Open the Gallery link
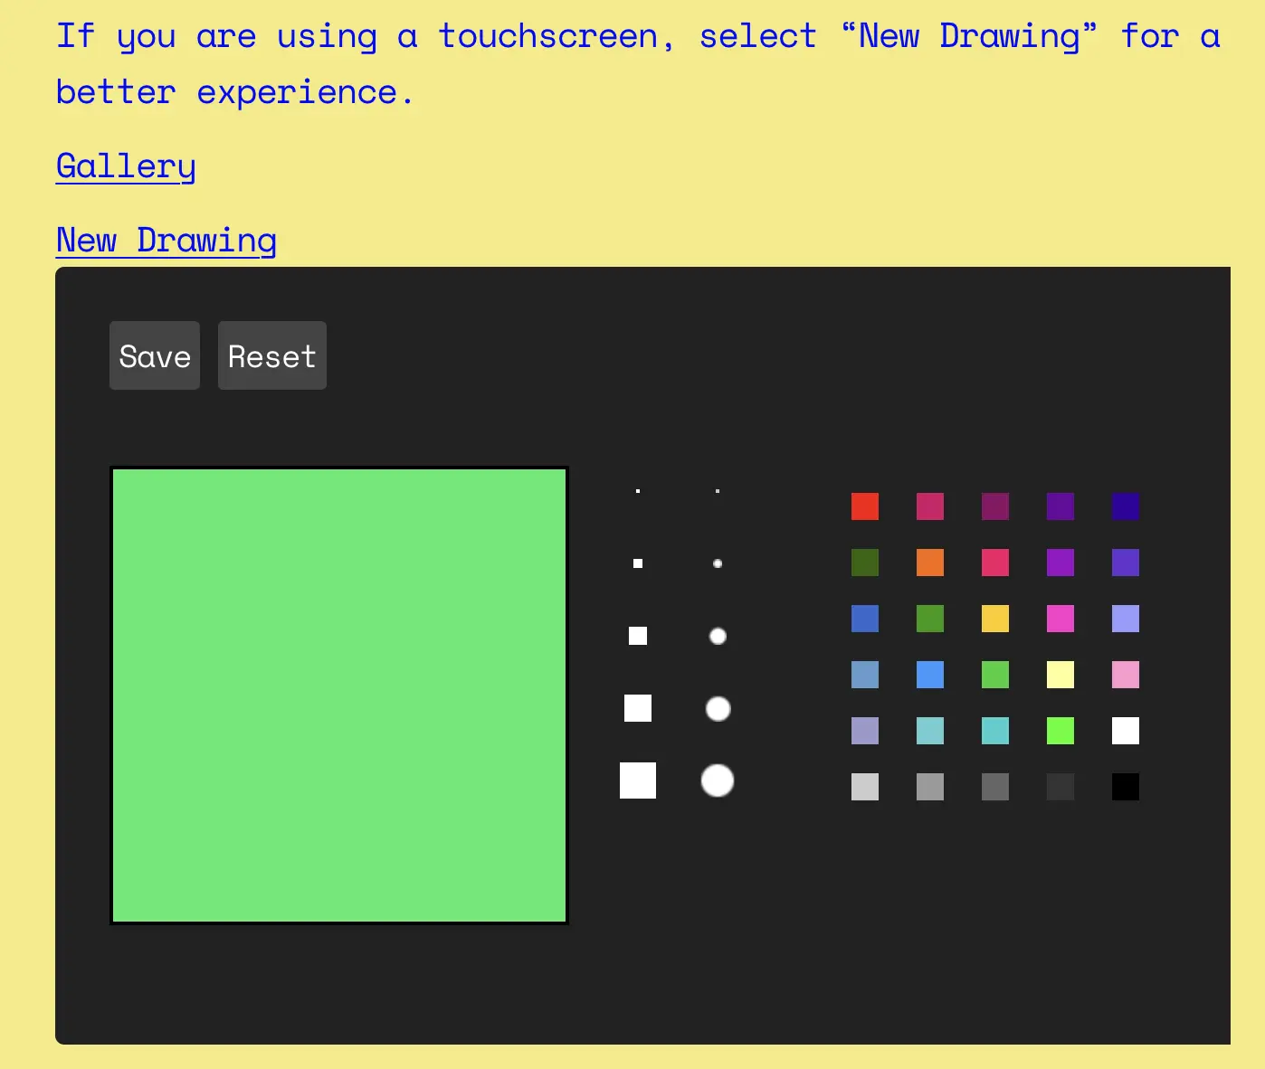 [125, 166]
